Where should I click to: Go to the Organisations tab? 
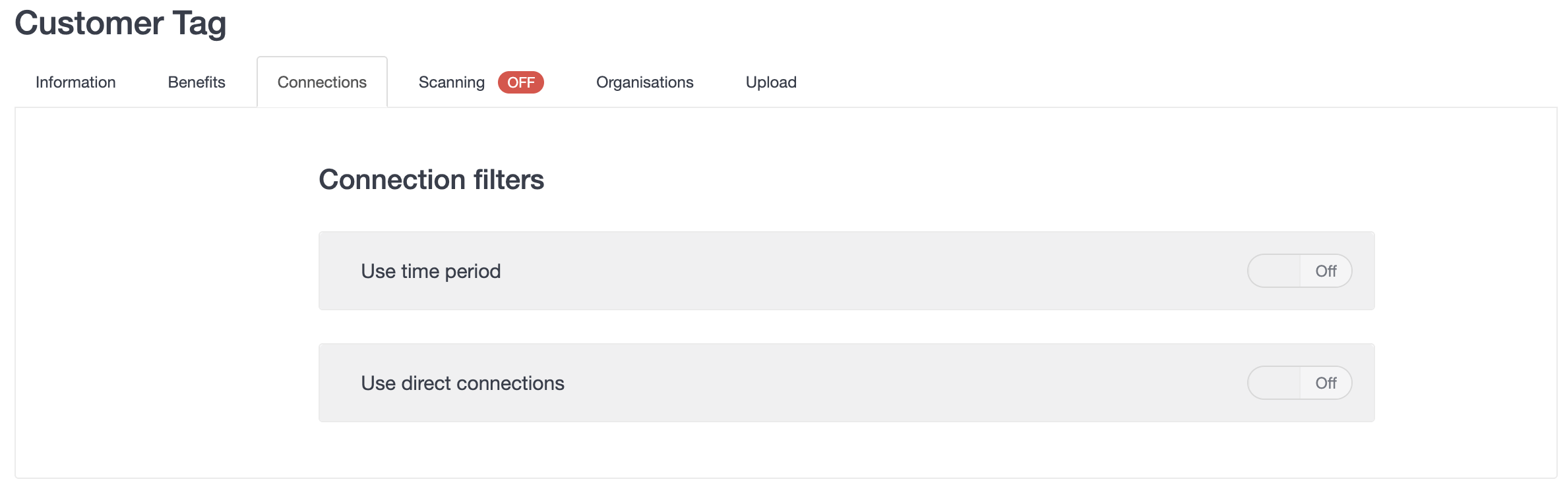[x=644, y=82]
